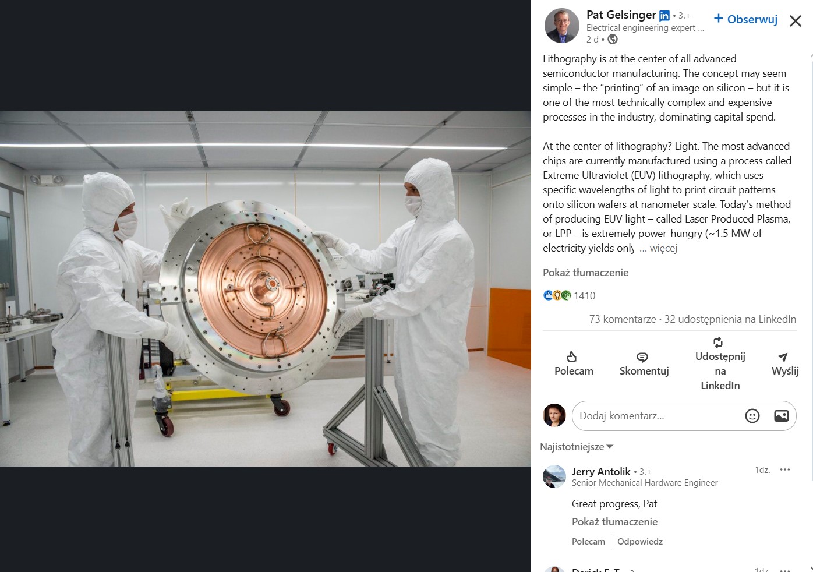Open the 73 komentarze link
The image size is (813, 572).
point(623,319)
